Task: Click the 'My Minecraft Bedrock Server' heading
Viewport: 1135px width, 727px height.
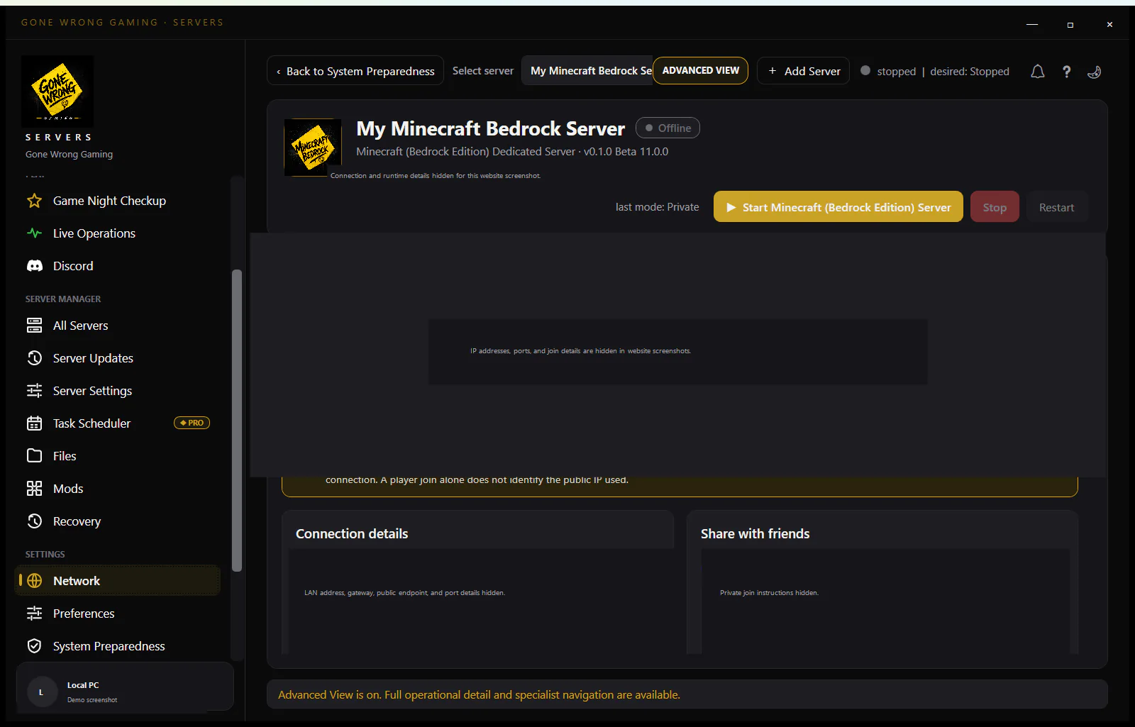Action: tap(491, 128)
